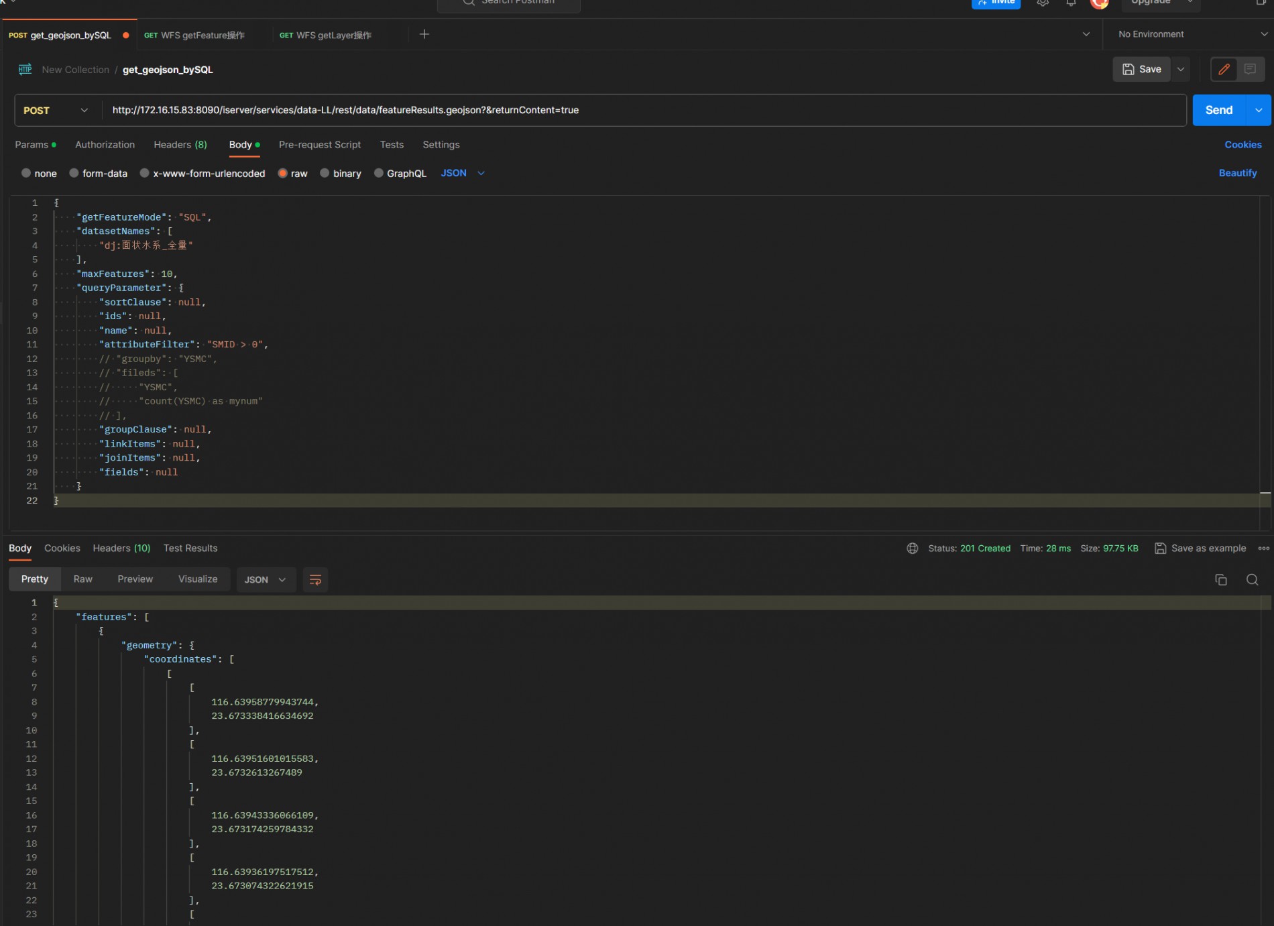Select the form-data body type

click(x=99, y=174)
